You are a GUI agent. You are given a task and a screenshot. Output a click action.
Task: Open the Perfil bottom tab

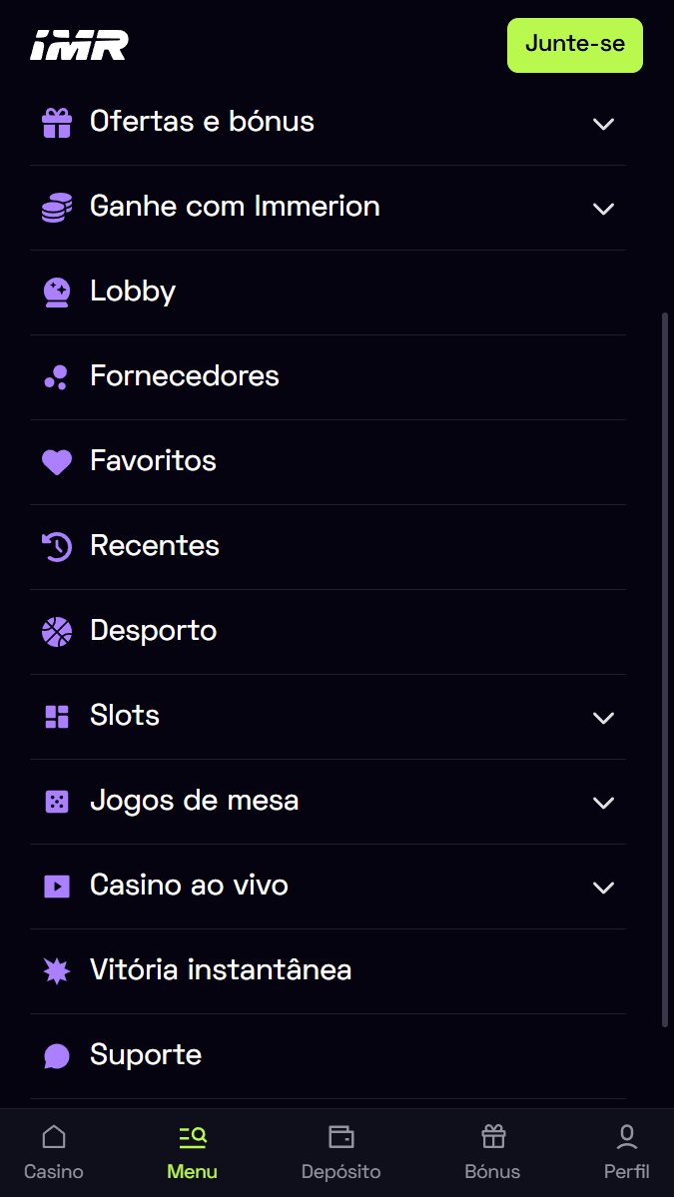(626, 1152)
